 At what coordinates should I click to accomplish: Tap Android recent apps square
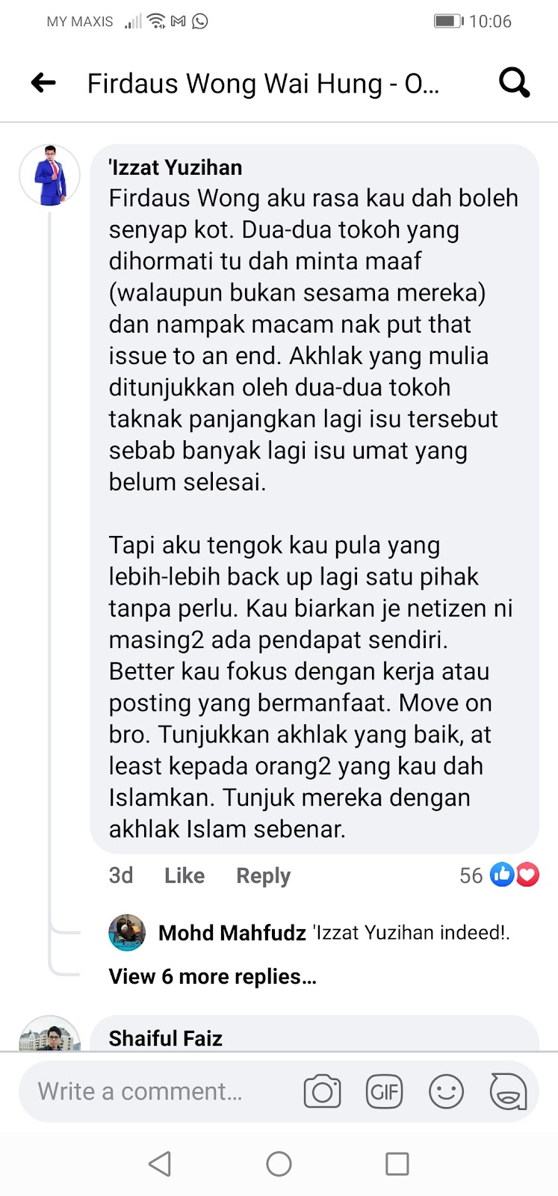coord(397,1164)
